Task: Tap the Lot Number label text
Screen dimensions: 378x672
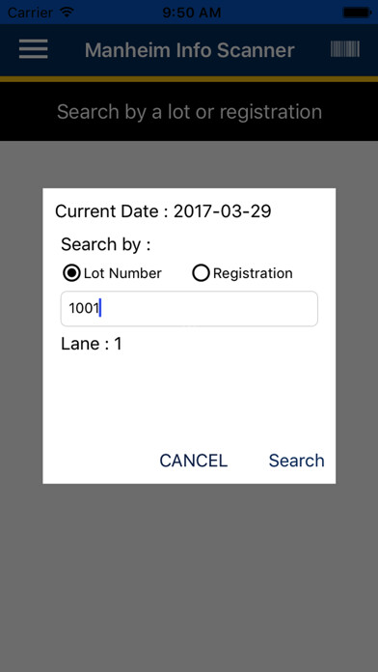Action: coord(122,273)
